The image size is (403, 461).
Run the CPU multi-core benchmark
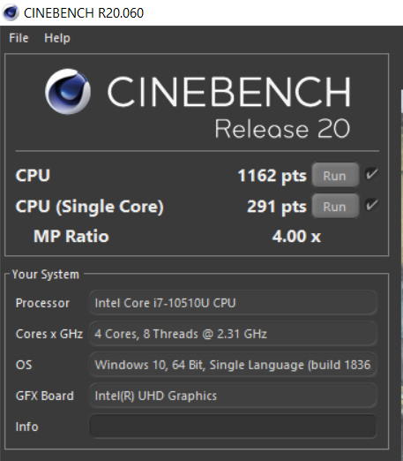coord(335,176)
